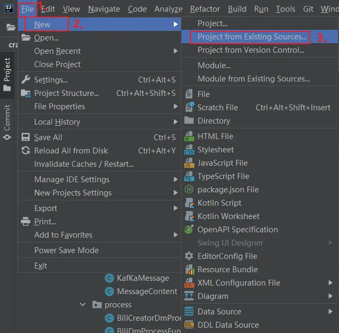
Task: Click the Print printer icon
Action: click(26, 222)
